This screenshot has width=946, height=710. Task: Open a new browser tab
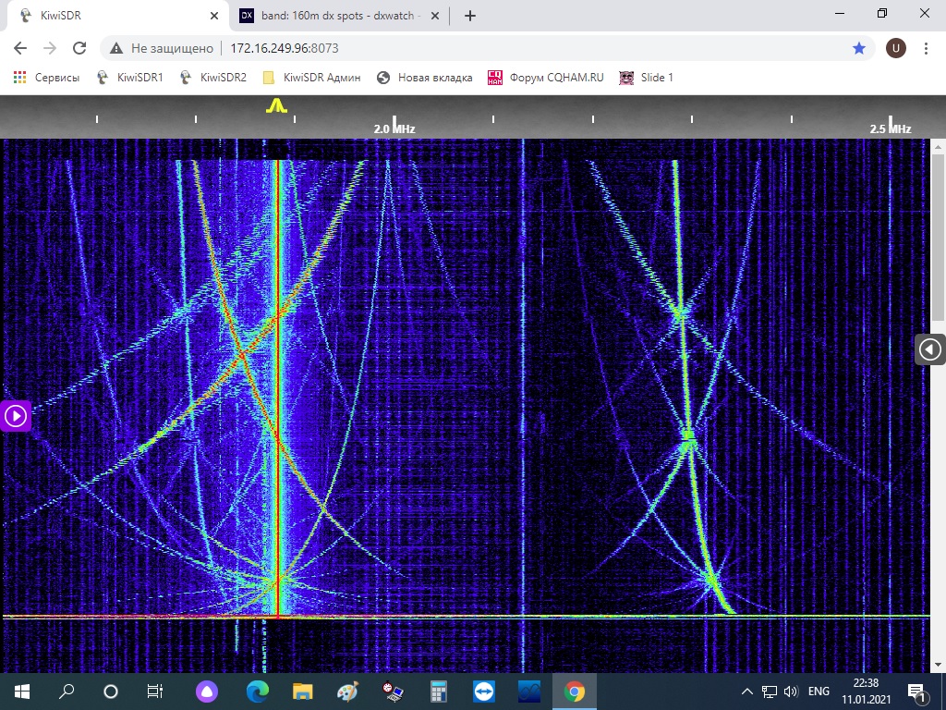tap(470, 16)
